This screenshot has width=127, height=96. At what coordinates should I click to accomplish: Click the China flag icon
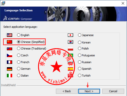(9, 42)
